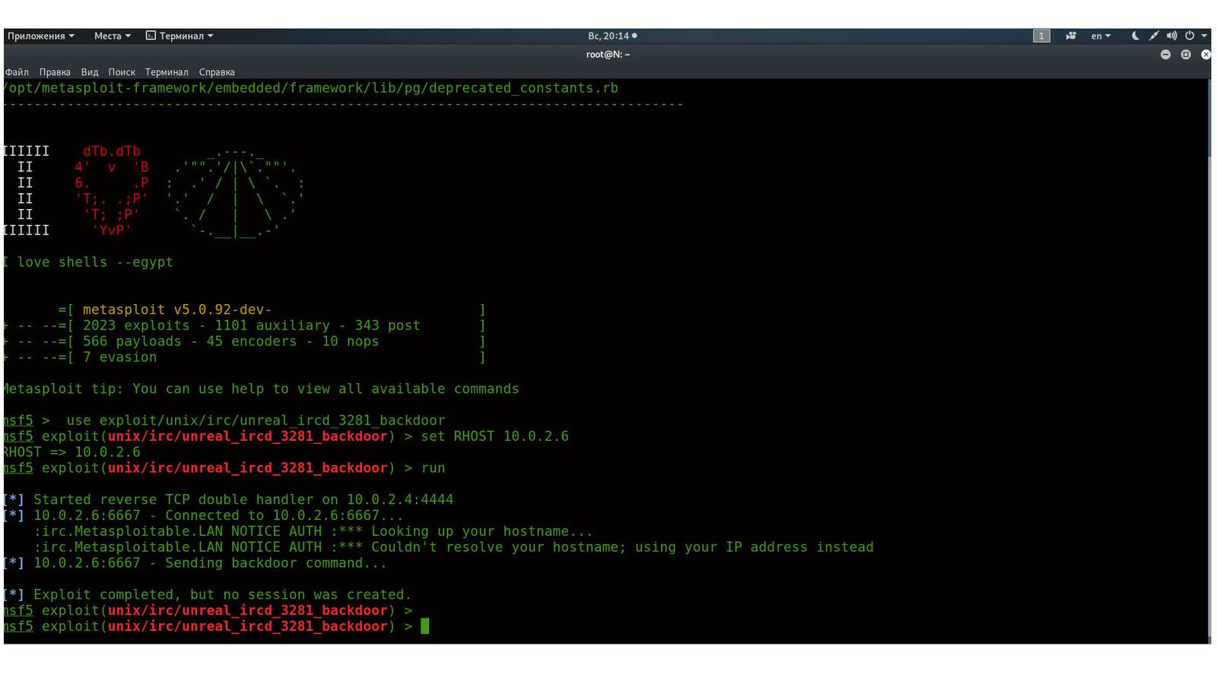The image size is (1217, 684).
Task: Open the Вид menu
Action: click(90, 72)
